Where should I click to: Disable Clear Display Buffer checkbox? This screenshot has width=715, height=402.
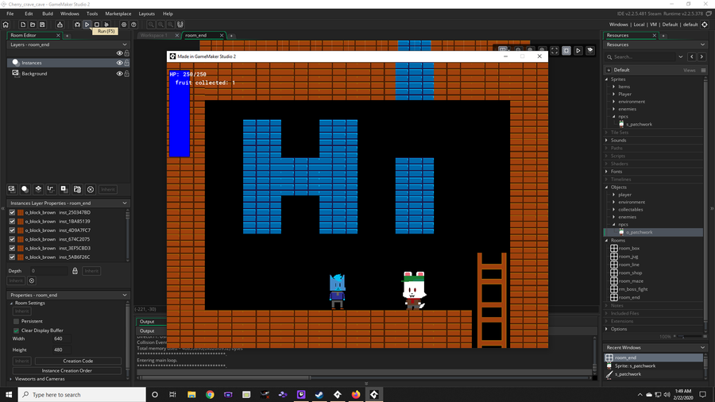click(17, 330)
